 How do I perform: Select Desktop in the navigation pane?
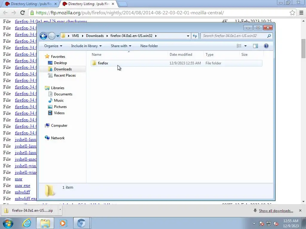pos(60,63)
